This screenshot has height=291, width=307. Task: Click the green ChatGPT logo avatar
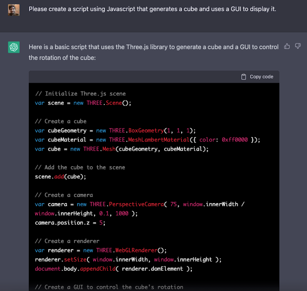(14, 48)
